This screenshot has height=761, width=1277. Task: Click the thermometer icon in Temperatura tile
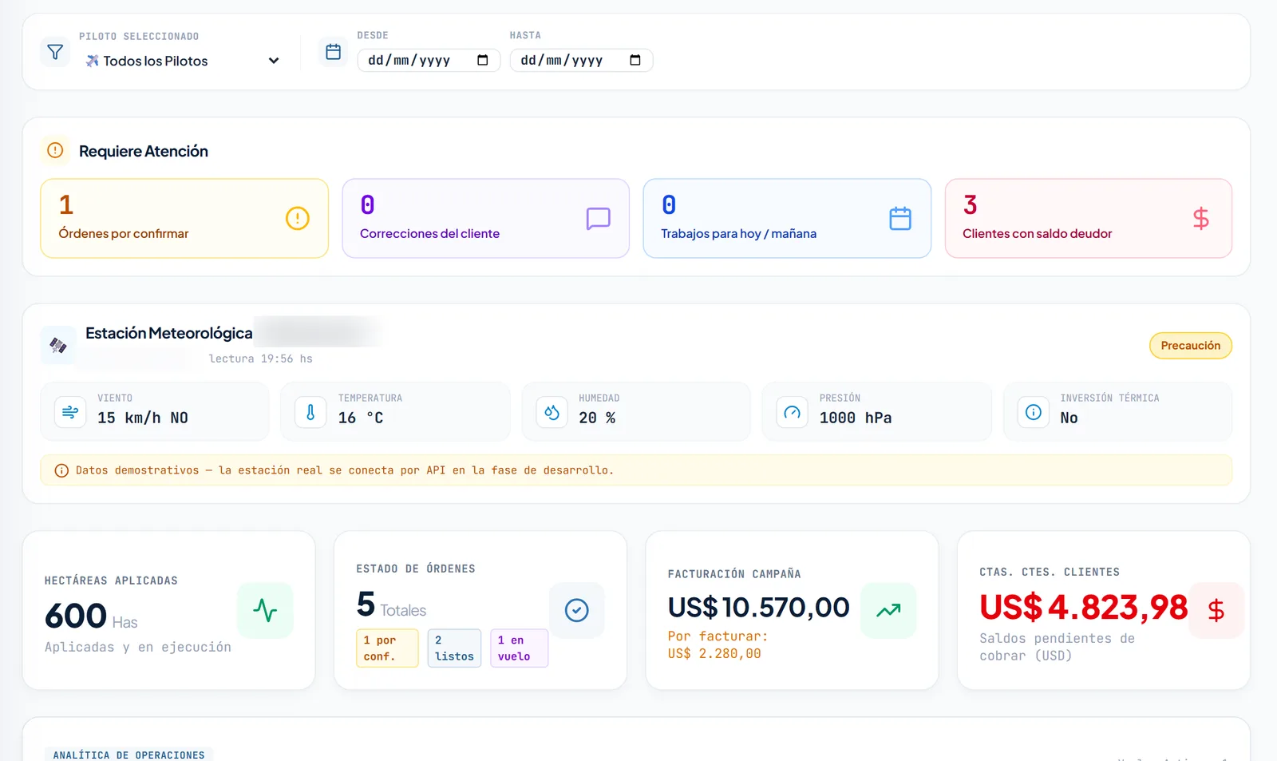pos(310,412)
